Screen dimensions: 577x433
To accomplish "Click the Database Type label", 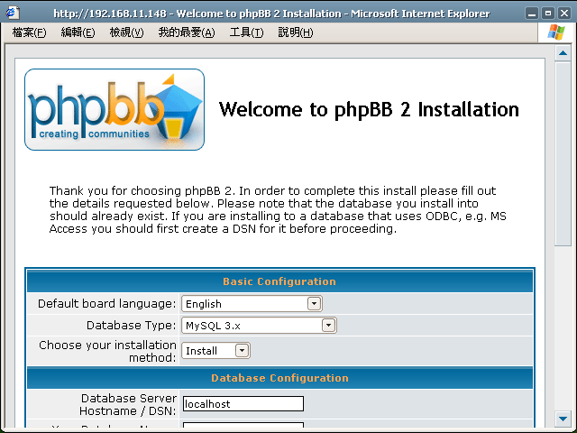I will click(x=132, y=326).
